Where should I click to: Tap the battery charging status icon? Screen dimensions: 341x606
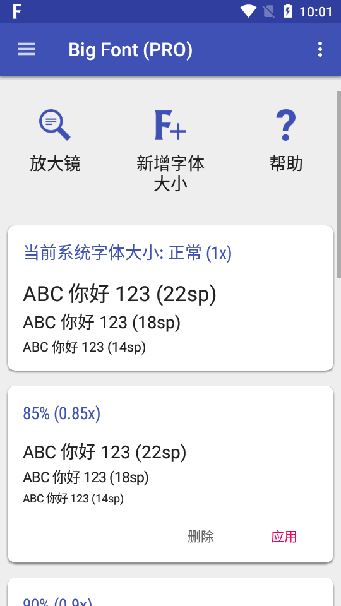pos(288,11)
